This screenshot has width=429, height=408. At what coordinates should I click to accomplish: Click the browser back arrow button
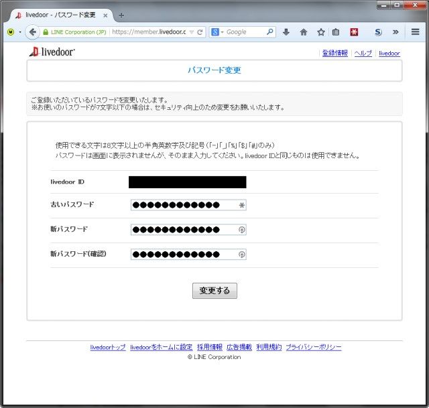pyautogui.click(x=32, y=32)
